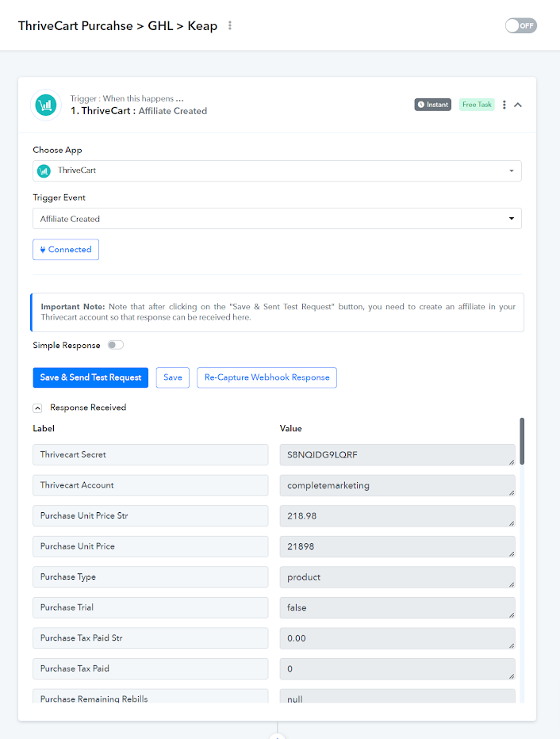Open the Choose App ThriveCart dropdown

click(x=277, y=170)
